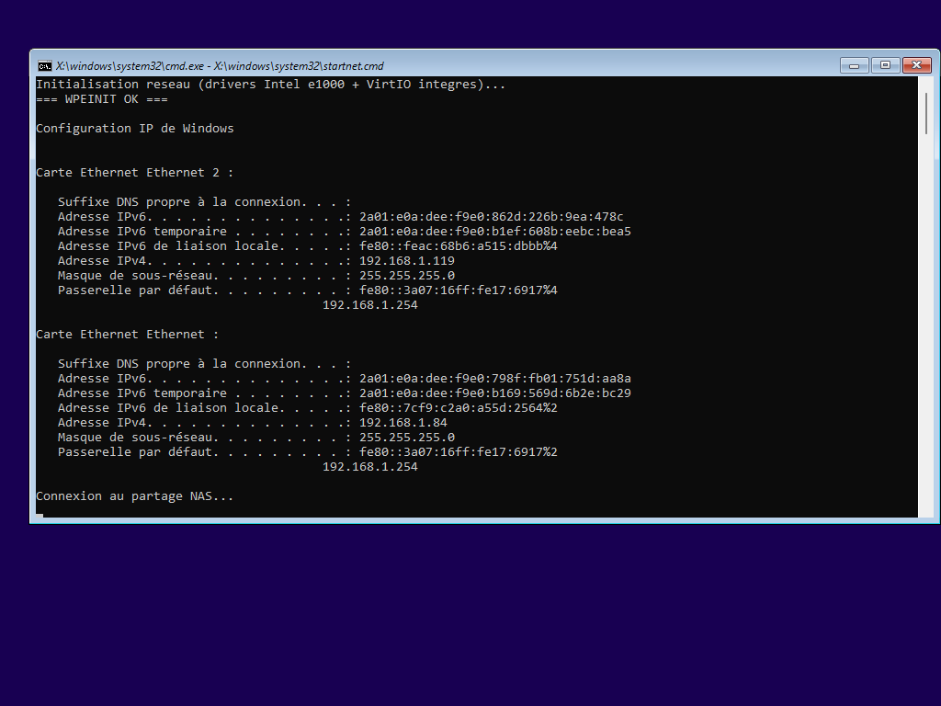
Task: Click the empty purple desktop background
Action: 459,616
